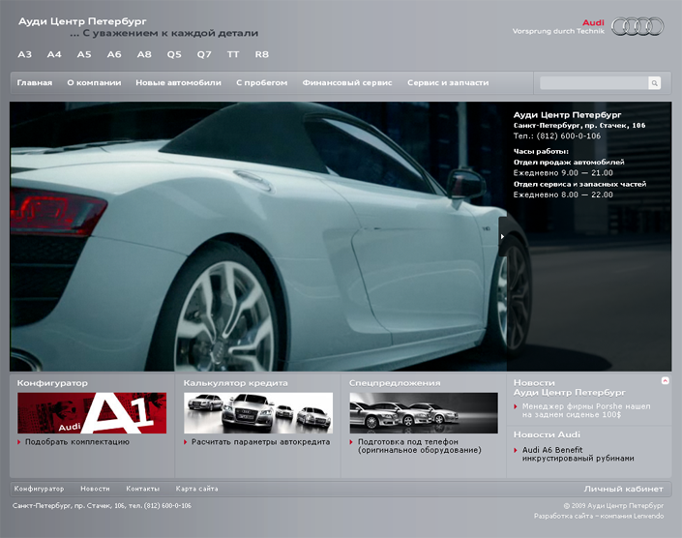Open С пробегом menu item
The width and height of the screenshot is (682, 538).
point(262,82)
